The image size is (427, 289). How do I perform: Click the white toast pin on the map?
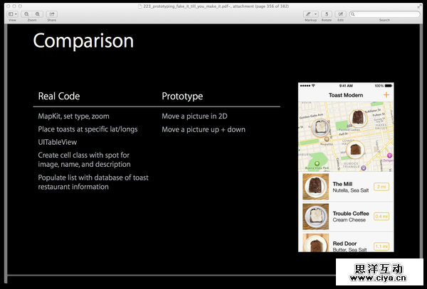[321, 129]
